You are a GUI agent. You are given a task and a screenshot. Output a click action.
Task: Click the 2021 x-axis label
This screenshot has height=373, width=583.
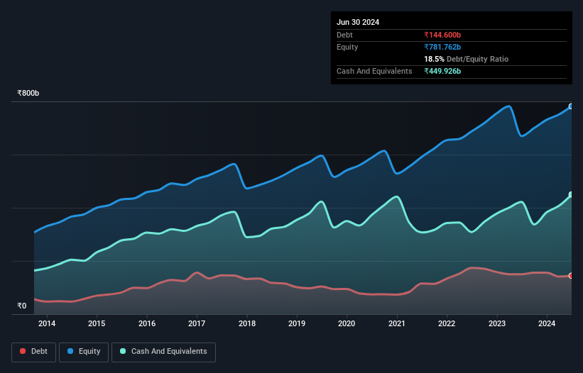(397, 323)
